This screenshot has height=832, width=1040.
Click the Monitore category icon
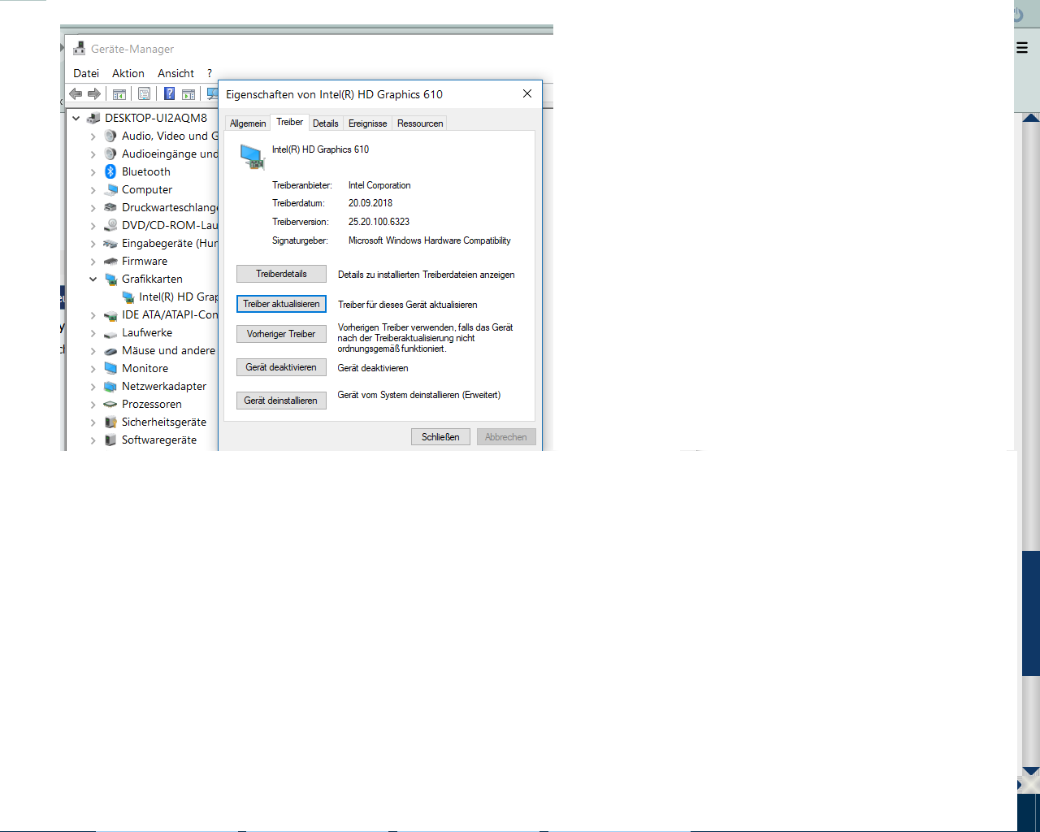[111, 368]
